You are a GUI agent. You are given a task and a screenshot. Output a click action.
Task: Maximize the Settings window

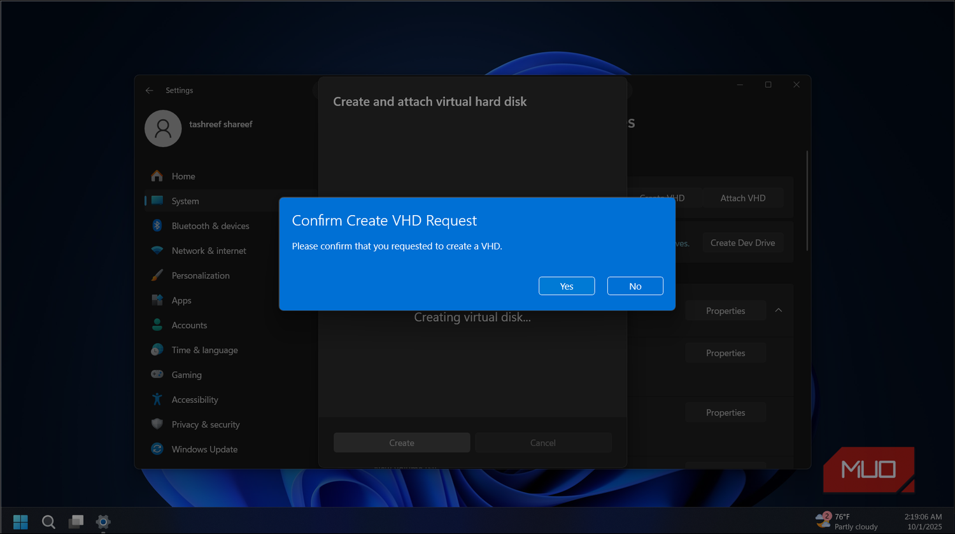tap(768, 85)
